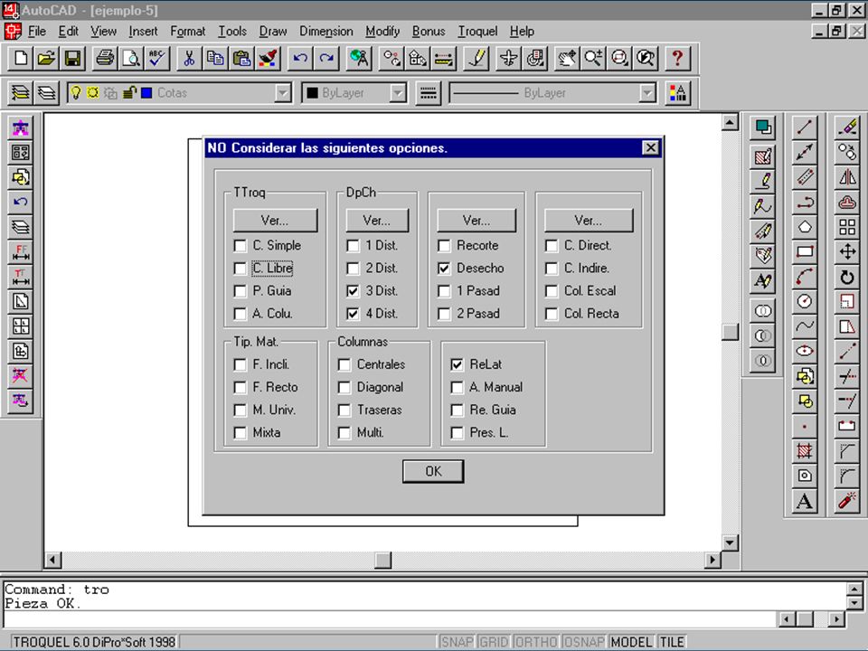Open Print Preview icon

coord(131,58)
